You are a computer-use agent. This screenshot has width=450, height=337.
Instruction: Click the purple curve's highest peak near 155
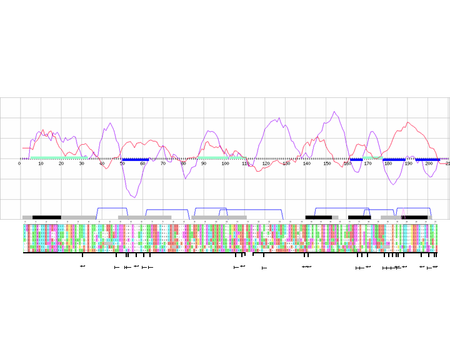click(334, 112)
